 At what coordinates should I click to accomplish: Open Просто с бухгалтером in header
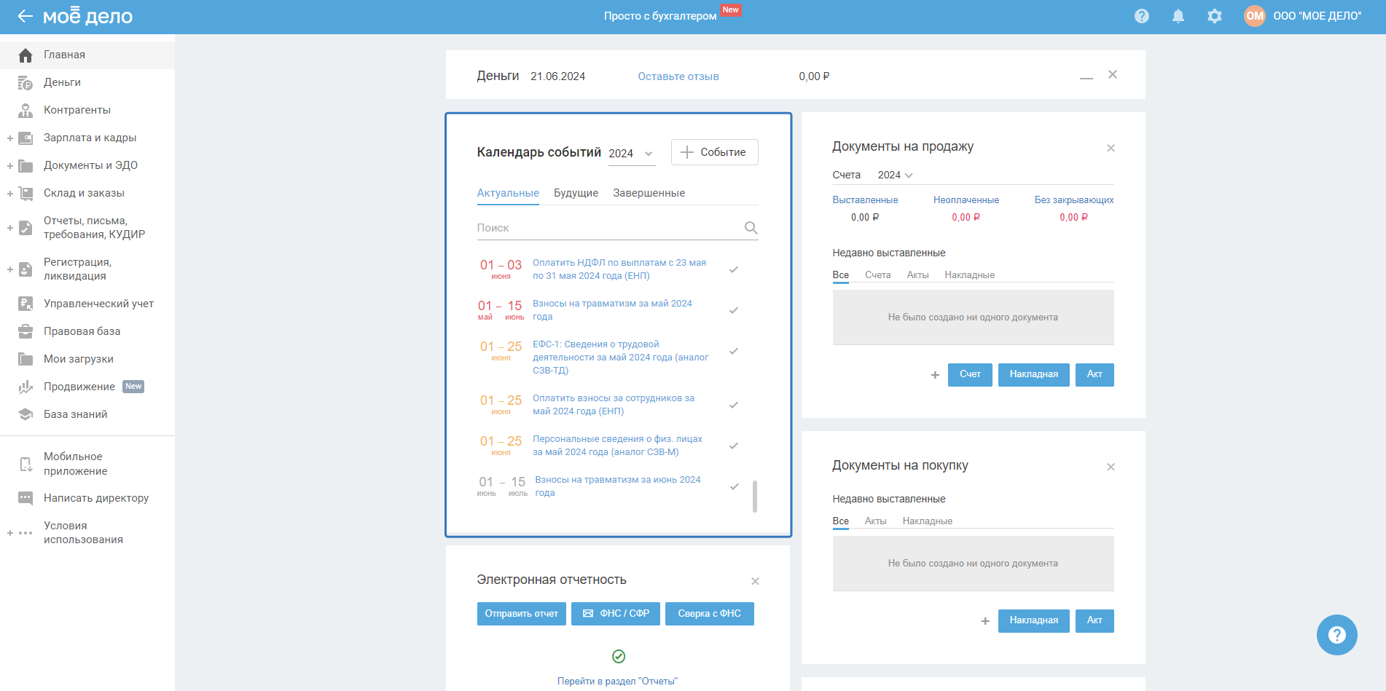pyautogui.click(x=660, y=16)
